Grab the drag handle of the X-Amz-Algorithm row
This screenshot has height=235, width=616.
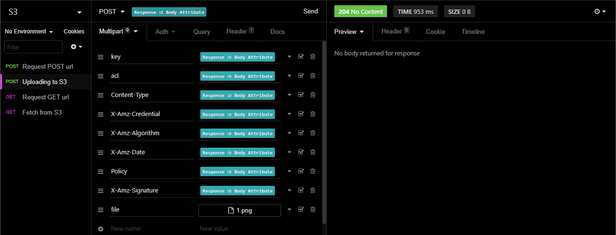101,133
